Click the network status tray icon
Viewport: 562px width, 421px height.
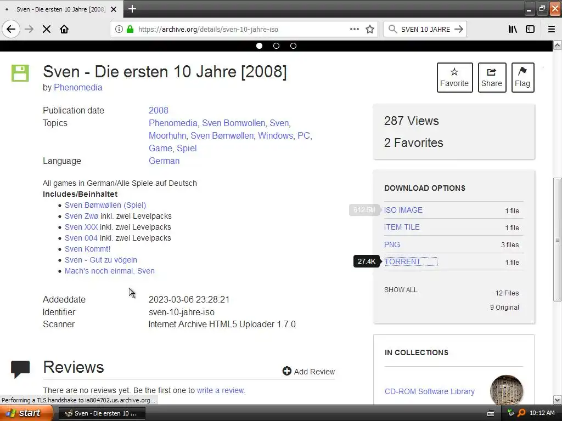(x=511, y=413)
